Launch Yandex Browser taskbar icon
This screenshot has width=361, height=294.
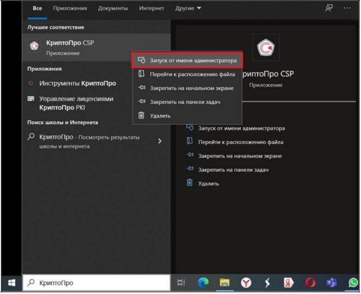[246, 283]
